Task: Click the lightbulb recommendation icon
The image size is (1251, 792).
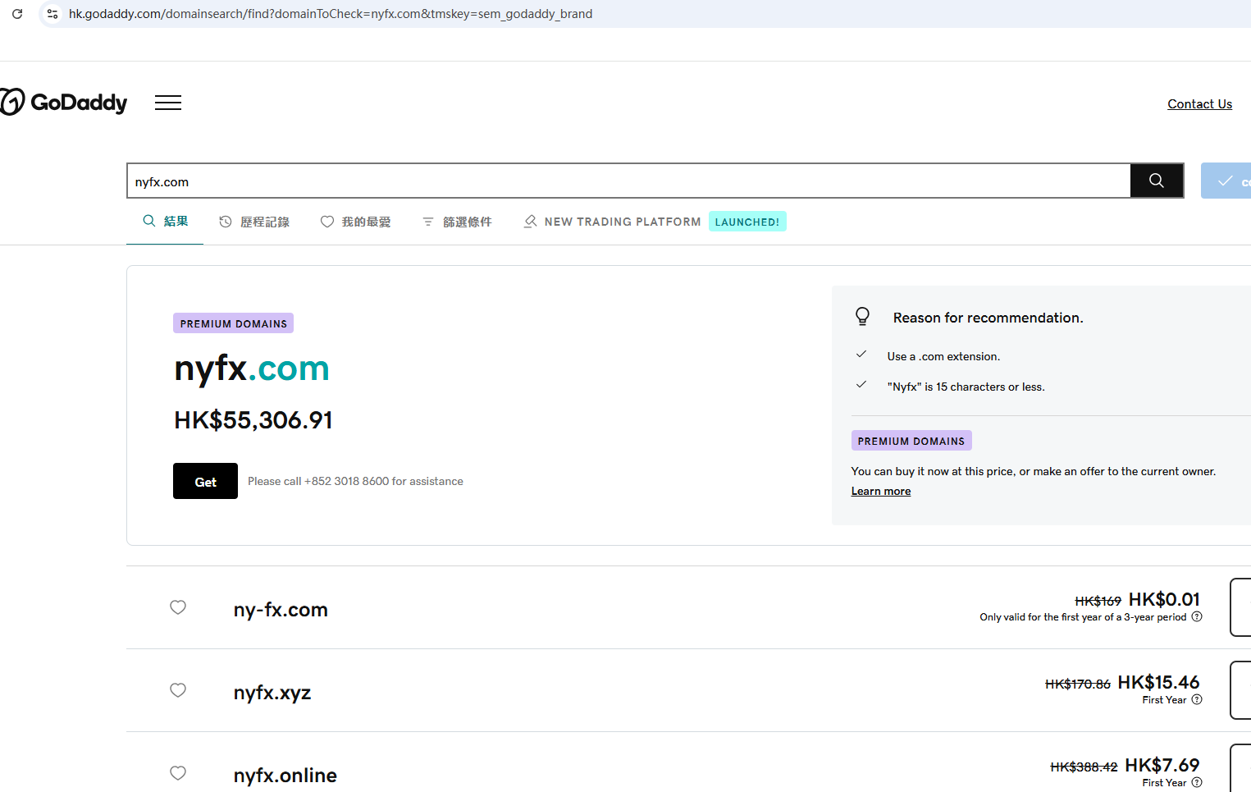Action: pos(862,316)
